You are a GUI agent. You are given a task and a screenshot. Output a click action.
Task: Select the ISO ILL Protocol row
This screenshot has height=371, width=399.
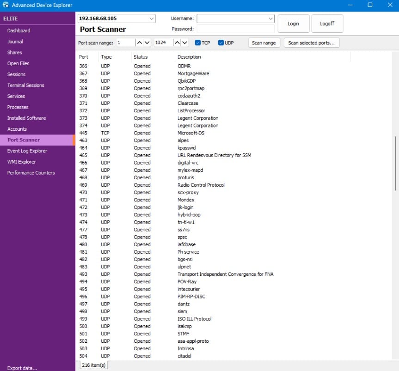[213, 319]
